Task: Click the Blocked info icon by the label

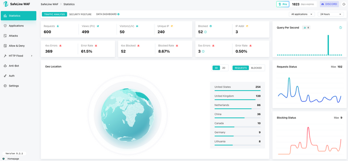Action: point(211,26)
